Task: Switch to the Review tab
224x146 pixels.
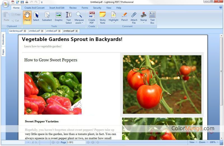Action: point(73,8)
